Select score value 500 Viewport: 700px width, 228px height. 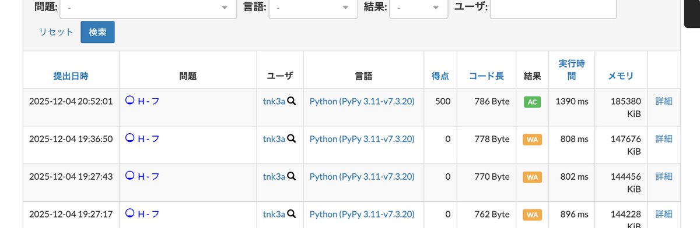coord(443,101)
